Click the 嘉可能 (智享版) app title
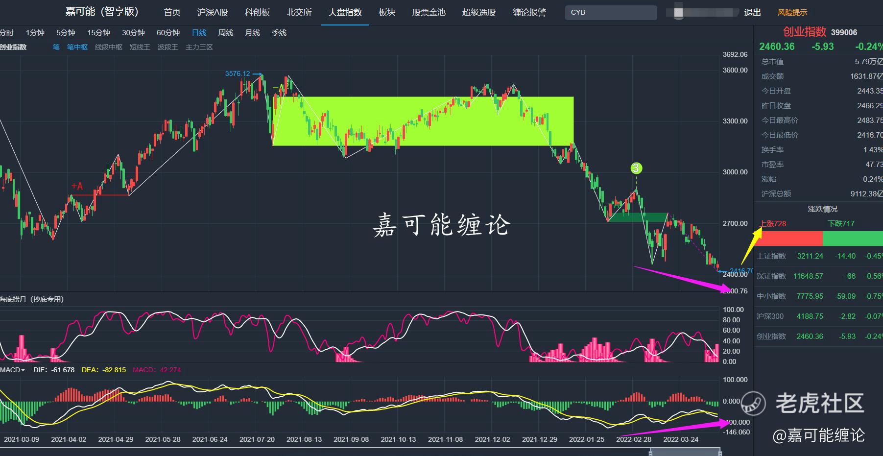The width and height of the screenshot is (883, 456). click(x=102, y=12)
